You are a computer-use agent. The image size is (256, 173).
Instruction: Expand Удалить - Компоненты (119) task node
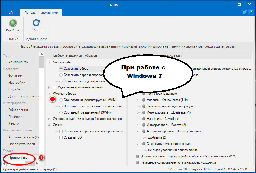coord(138,100)
